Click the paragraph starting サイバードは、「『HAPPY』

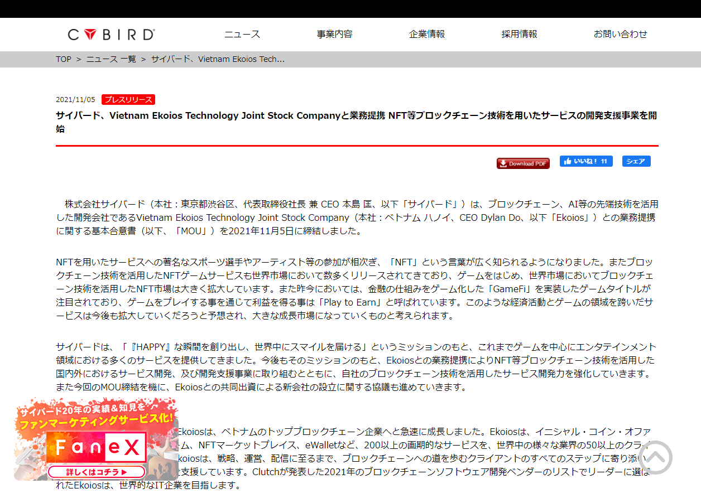(357, 367)
